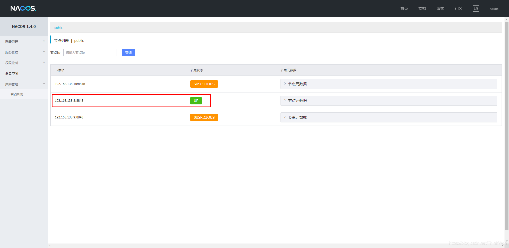The height and width of the screenshot is (248, 509).
Task: Click the 节点Ip column header
Action: (x=118, y=70)
